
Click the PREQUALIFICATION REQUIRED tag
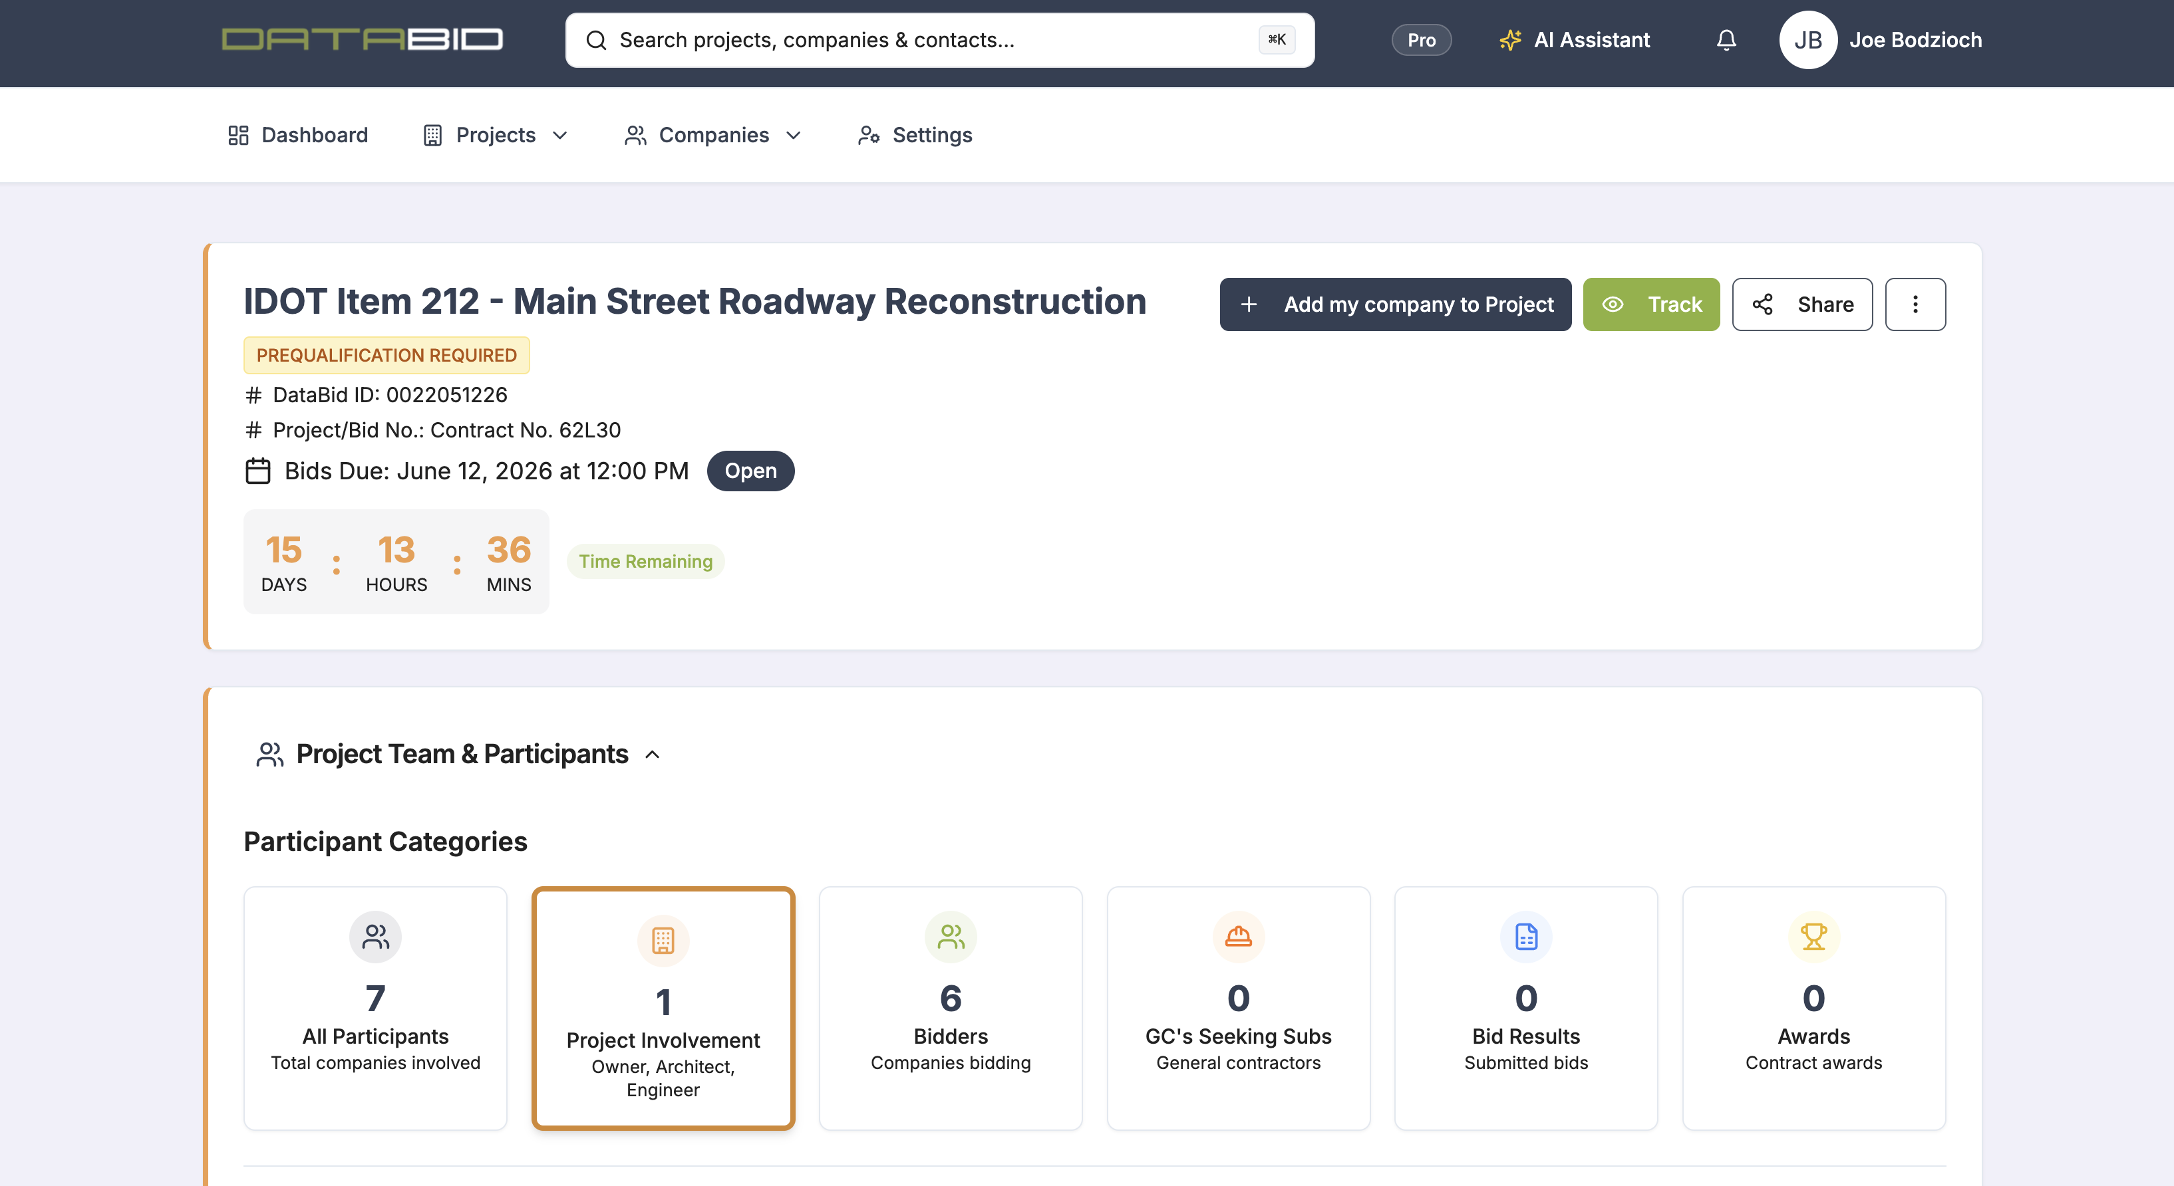click(x=387, y=355)
